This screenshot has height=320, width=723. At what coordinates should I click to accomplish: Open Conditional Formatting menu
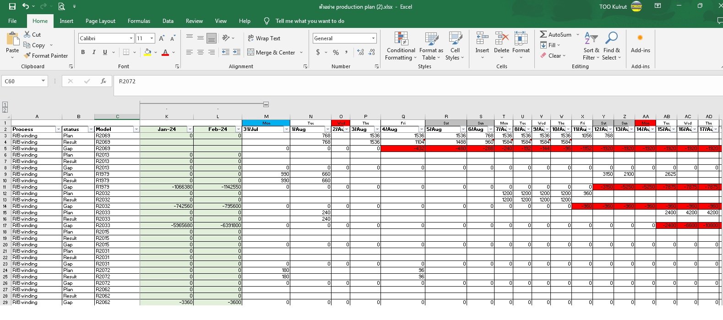401,46
